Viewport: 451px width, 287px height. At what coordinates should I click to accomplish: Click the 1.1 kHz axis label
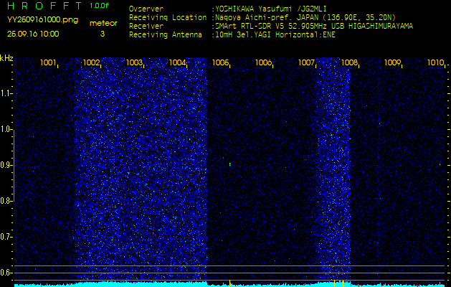[x=6, y=93]
